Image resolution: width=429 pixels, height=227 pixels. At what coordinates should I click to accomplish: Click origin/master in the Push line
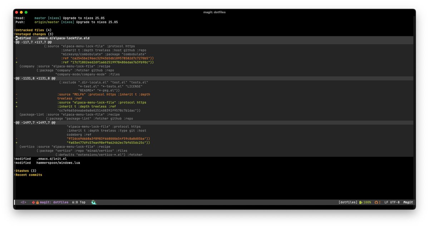47,22
